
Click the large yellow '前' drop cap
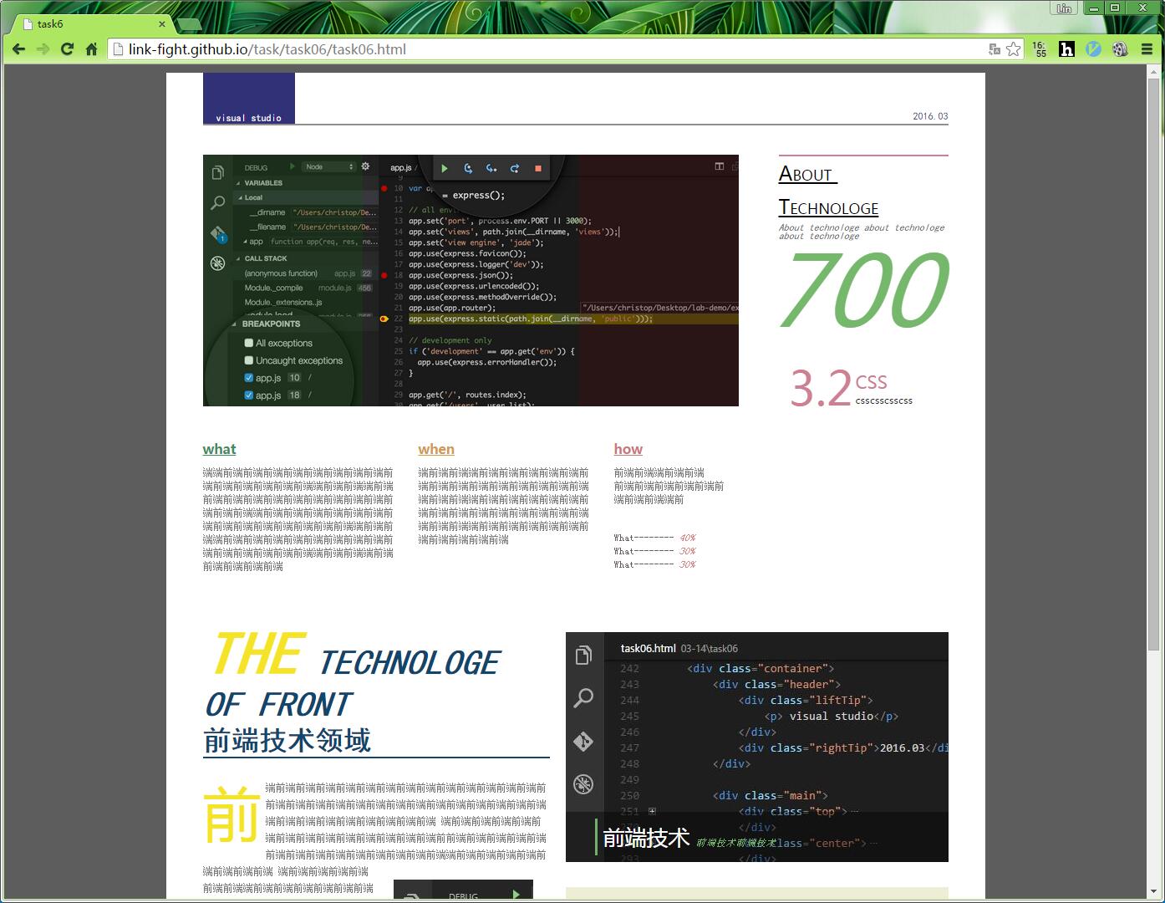[231, 814]
